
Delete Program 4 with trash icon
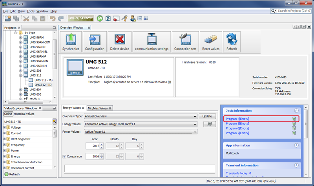tap(294, 119)
